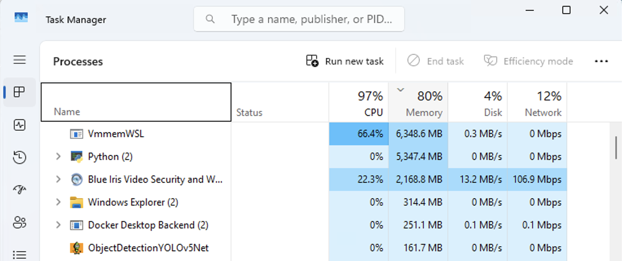The width and height of the screenshot is (622, 261).
Task: Click the sort arrow above Memory column
Action: click(401, 90)
